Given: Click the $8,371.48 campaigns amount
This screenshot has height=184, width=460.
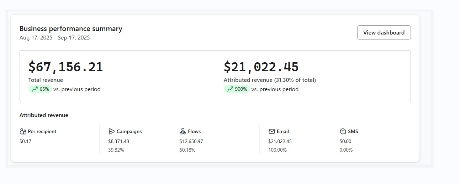Looking at the screenshot, I should pos(119,141).
